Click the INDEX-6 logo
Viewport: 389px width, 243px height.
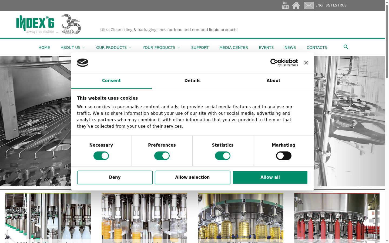(35, 24)
